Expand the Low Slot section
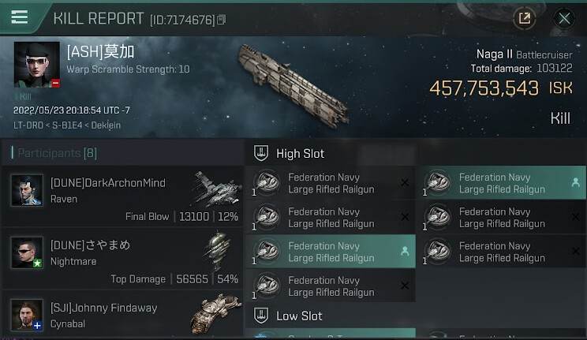 [x=261, y=316]
